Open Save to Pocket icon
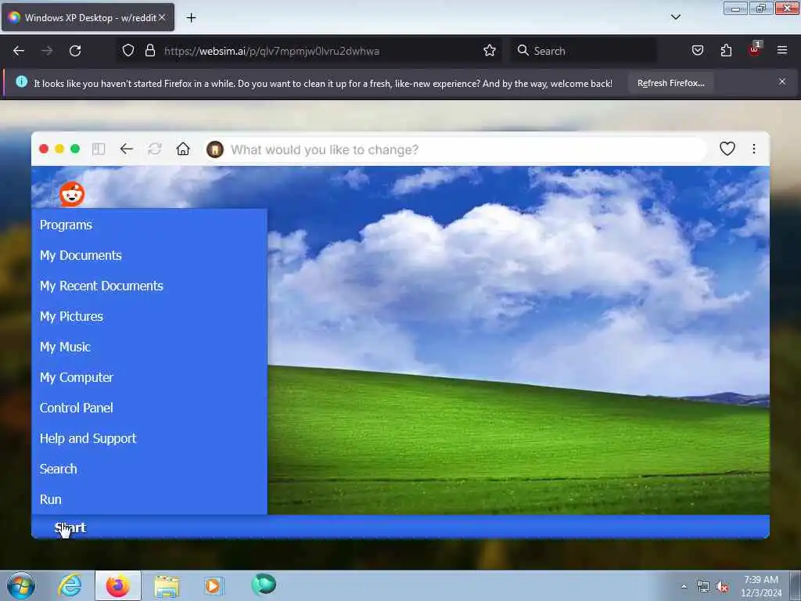 (698, 50)
